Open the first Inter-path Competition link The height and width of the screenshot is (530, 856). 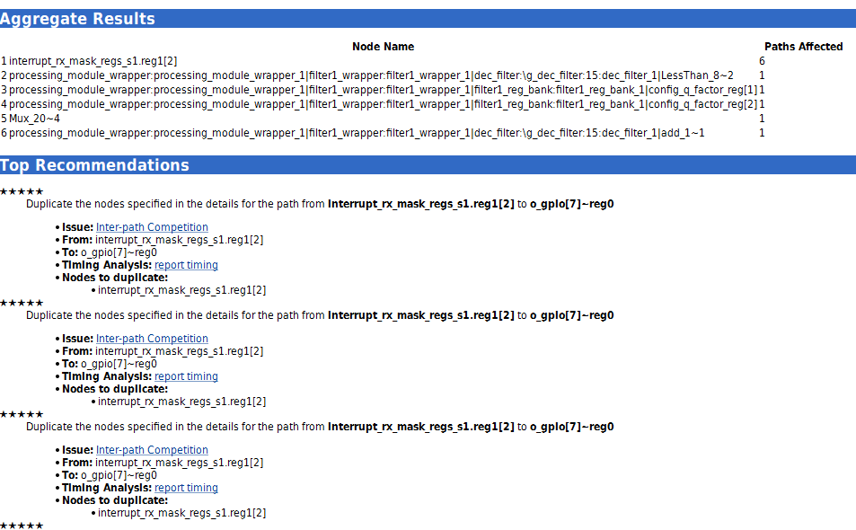(152, 227)
